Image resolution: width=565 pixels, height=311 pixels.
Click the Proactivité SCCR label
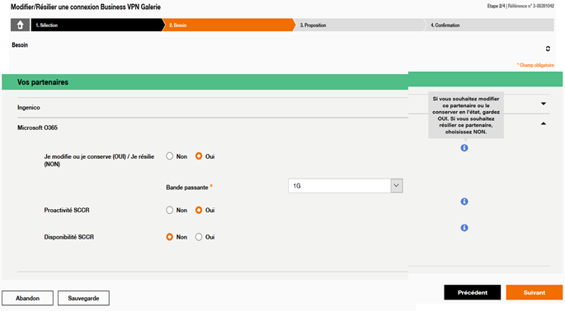coord(67,210)
